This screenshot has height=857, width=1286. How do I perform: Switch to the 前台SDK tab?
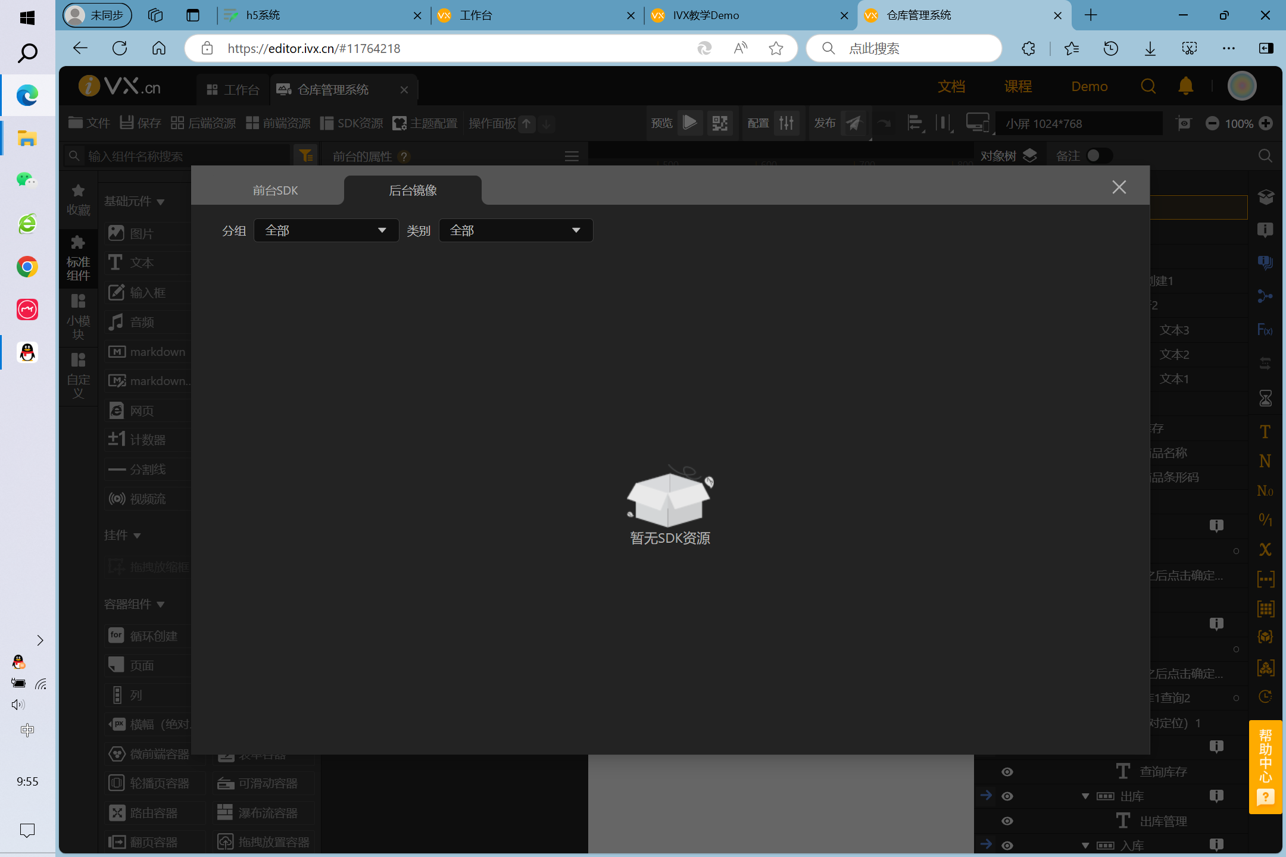tap(275, 190)
